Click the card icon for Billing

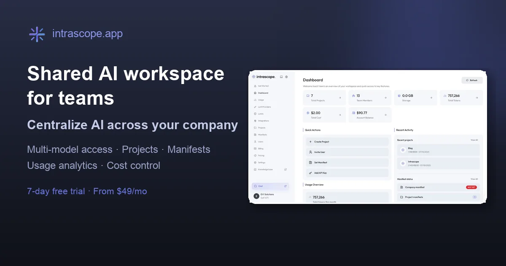pyautogui.click(x=255, y=149)
